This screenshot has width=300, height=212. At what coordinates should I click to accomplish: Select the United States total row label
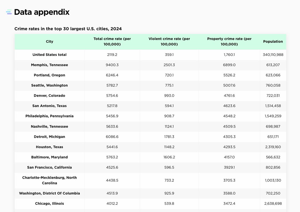(x=49, y=55)
